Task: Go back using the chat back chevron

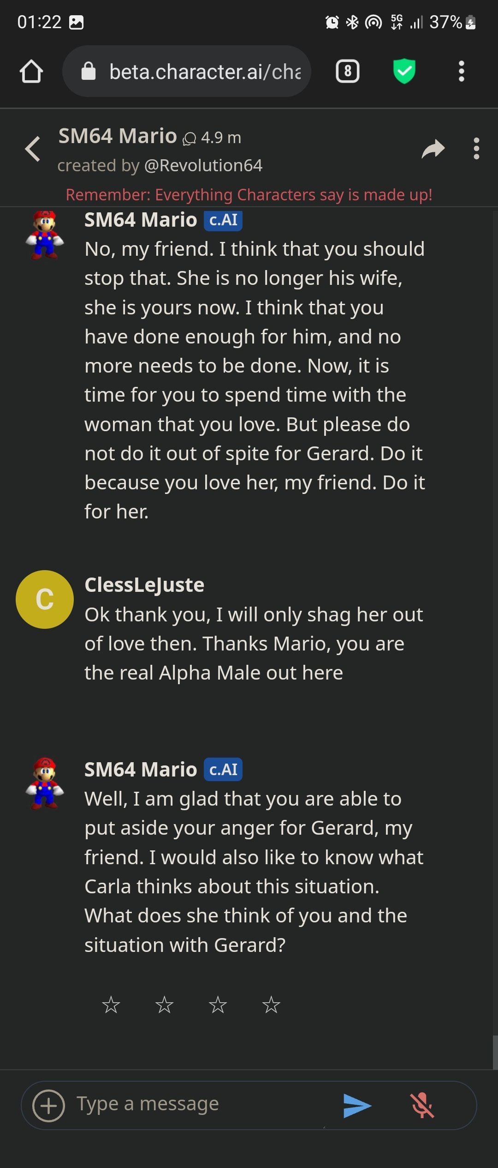Action: click(32, 149)
